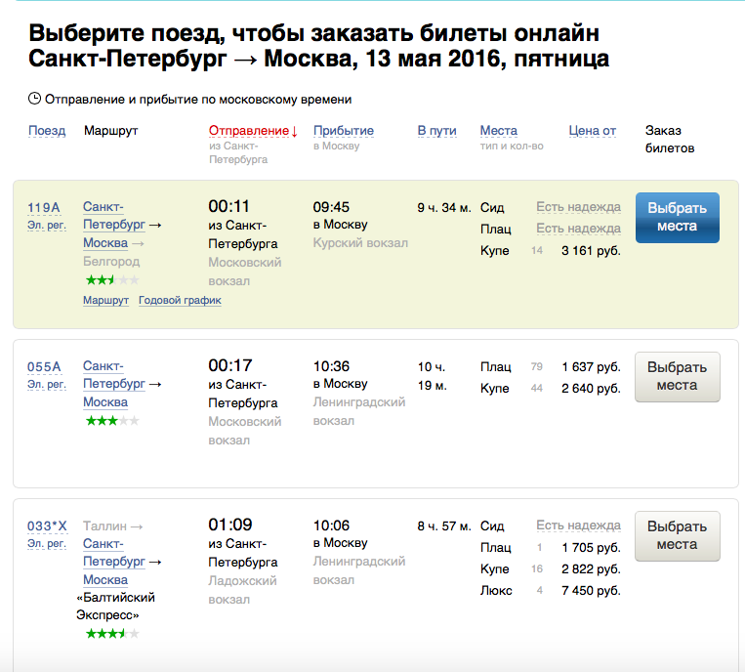Image resolution: width=745 pixels, height=672 pixels.
Task: Open train number 119A link
Action: 44,207
